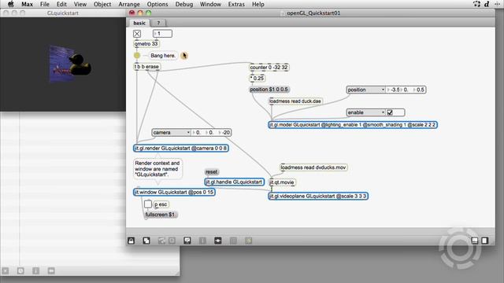Click the greyed grid icon in toolbar
Viewport: 504px width, 283px height.
[x=233, y=241]
